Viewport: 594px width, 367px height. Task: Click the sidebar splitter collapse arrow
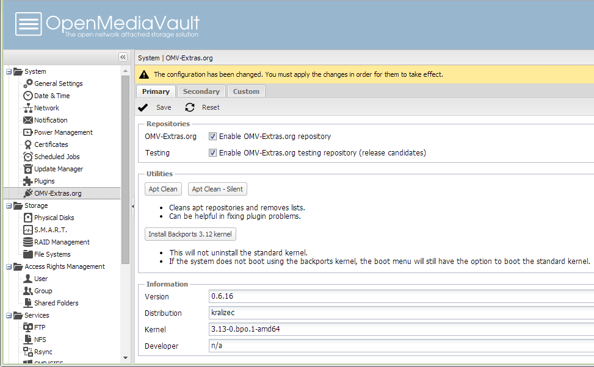[132, 206]
